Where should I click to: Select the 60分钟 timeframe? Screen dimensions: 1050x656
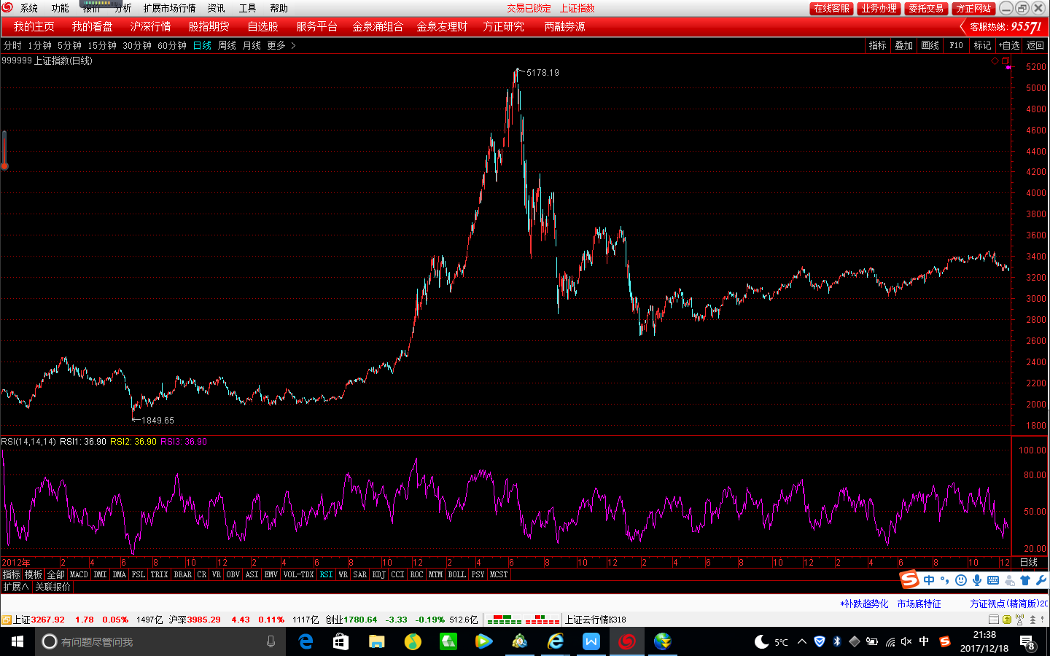click(x=172, y=45)
